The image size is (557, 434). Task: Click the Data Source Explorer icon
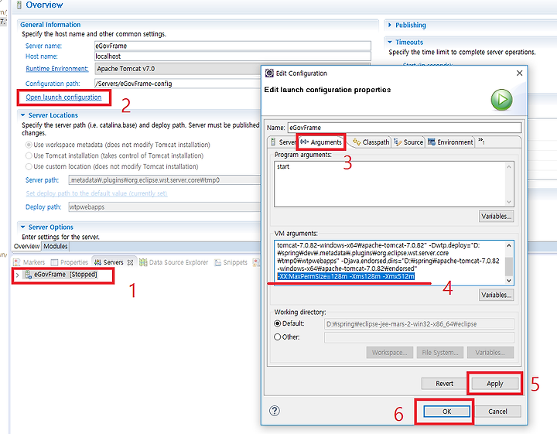143,262
